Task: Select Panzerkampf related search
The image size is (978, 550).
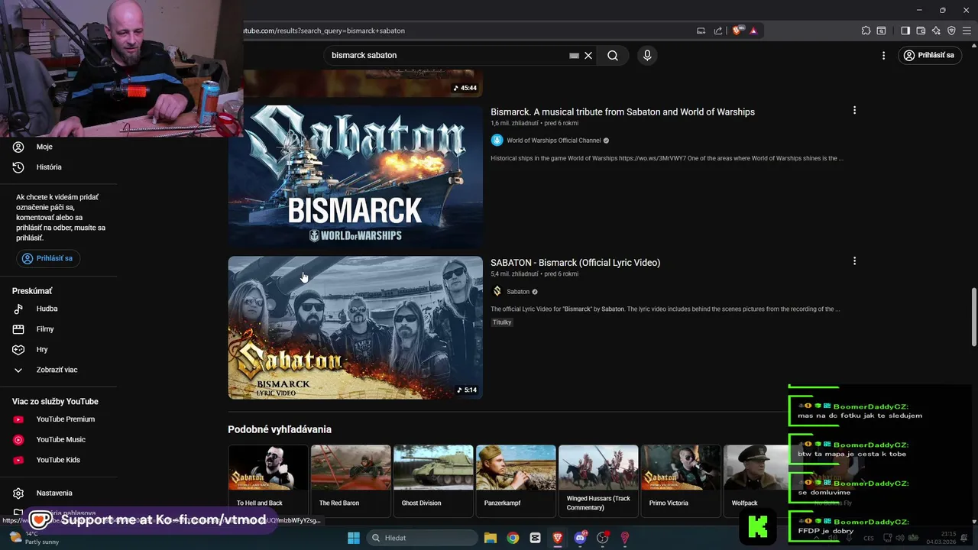Action: coord(516,480)
